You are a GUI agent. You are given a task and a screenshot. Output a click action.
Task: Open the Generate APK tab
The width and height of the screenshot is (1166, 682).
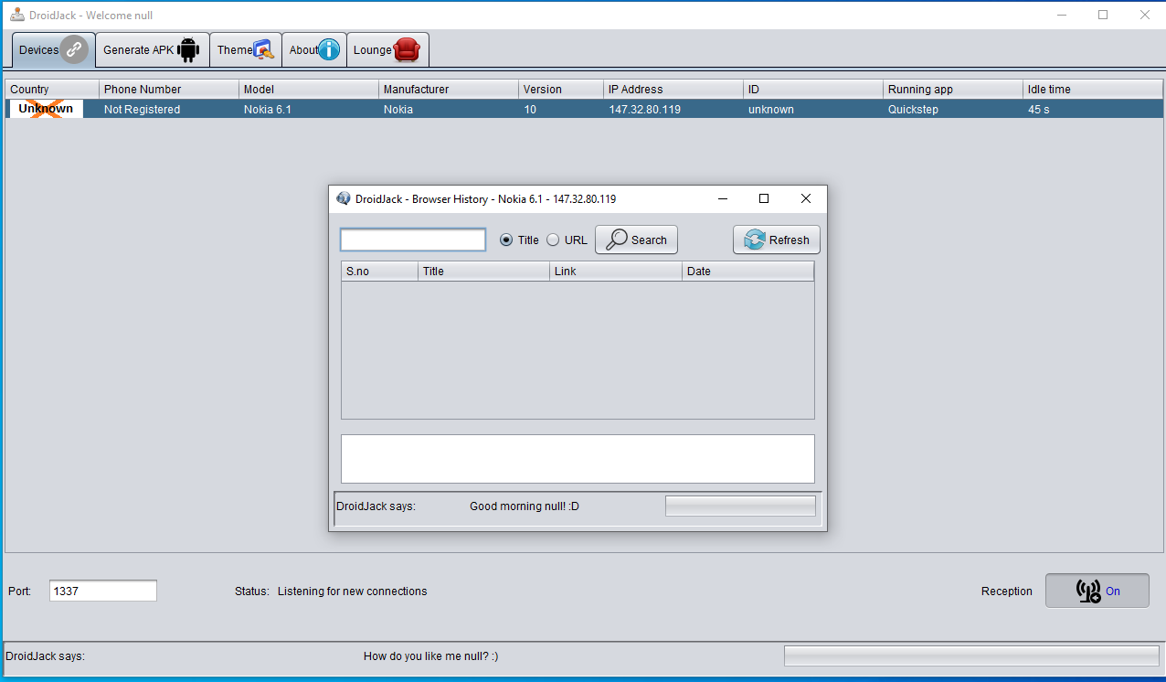click(x=153, y=50)
